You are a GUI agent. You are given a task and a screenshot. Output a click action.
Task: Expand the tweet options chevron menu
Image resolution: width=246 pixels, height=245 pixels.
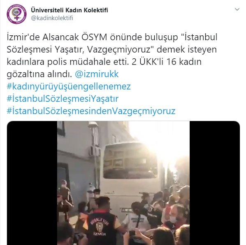point(237,9)
